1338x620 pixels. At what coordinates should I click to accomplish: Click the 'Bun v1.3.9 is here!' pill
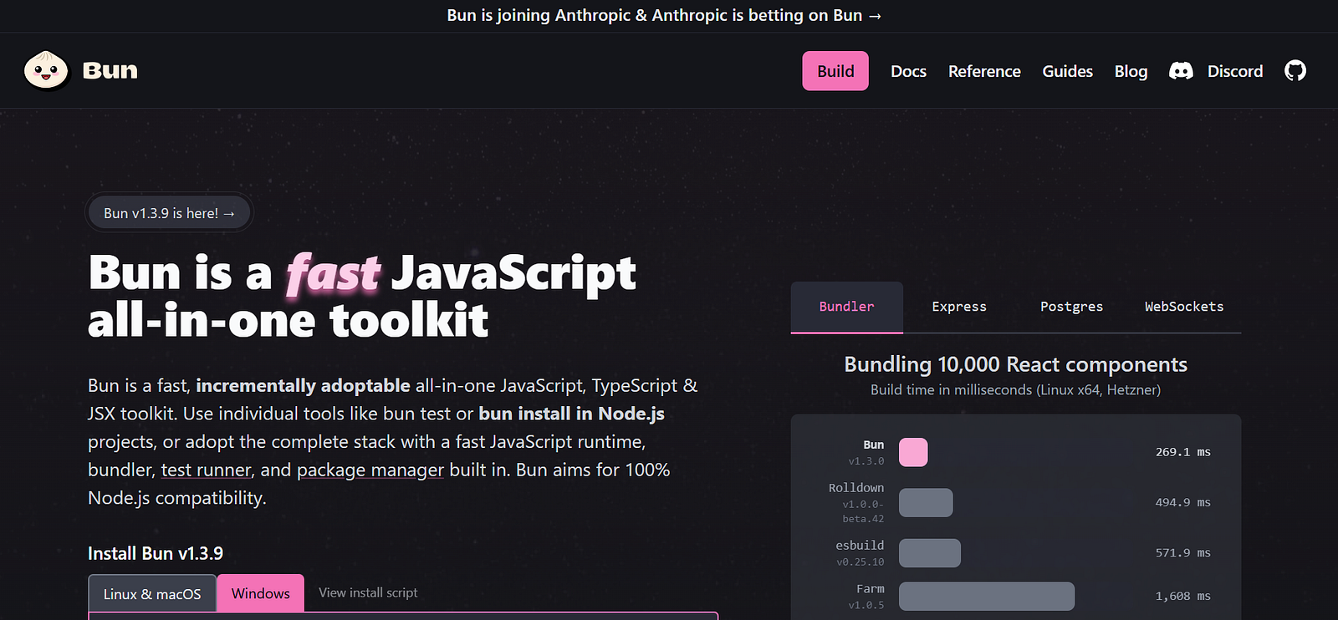point(169,213)
